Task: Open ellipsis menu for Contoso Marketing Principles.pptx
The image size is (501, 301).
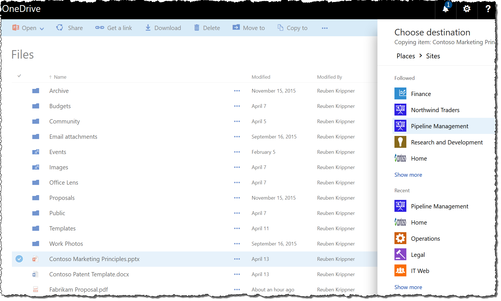Action: pyautogui.click(x=237, y=259)
